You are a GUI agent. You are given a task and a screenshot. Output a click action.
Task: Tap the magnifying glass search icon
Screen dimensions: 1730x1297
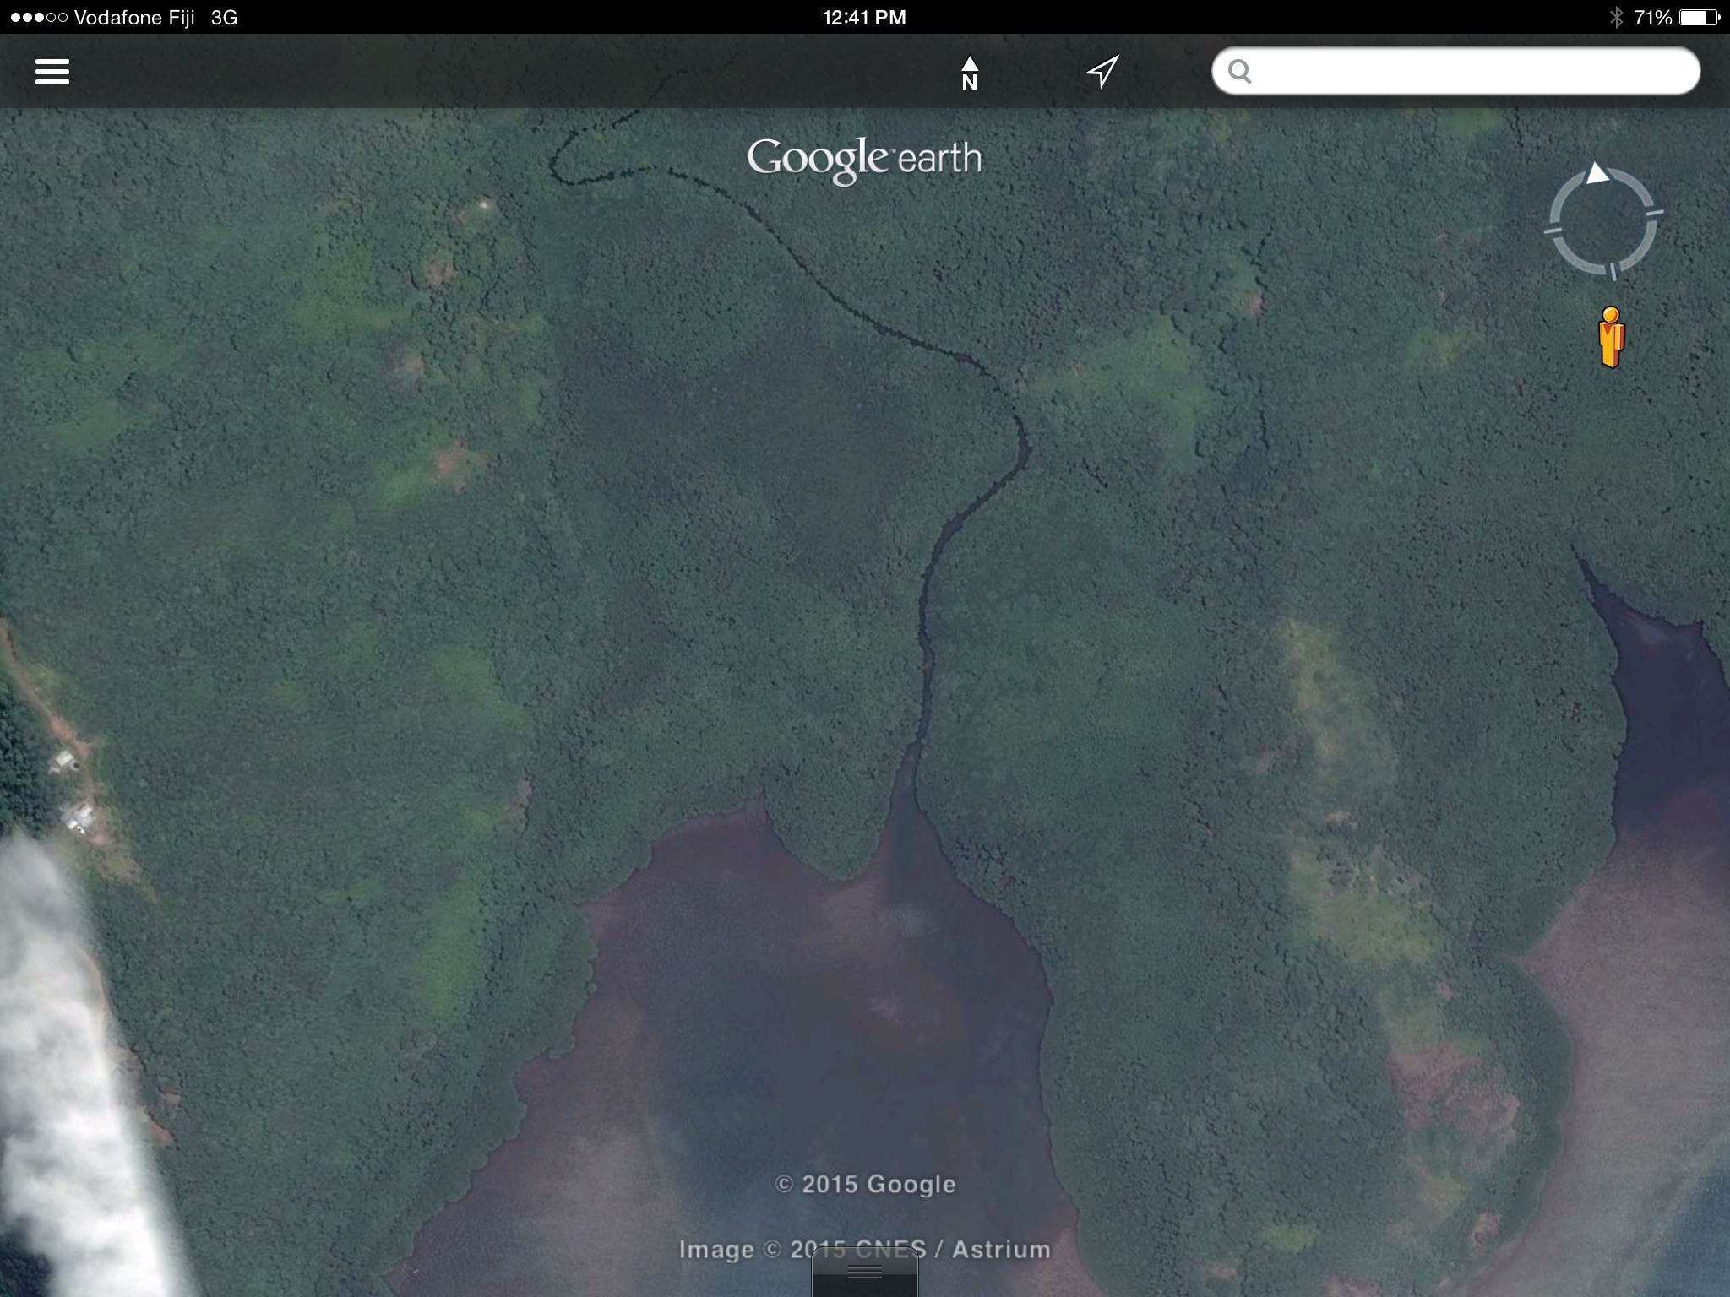(x=1239, y=72)
